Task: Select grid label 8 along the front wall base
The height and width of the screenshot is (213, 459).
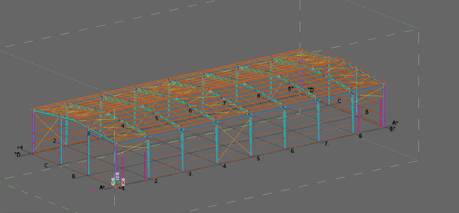Action: coord(360,136)
